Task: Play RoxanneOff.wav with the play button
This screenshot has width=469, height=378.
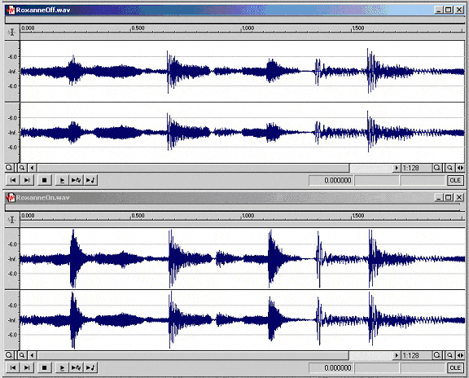Action: (x=62, y=180)
